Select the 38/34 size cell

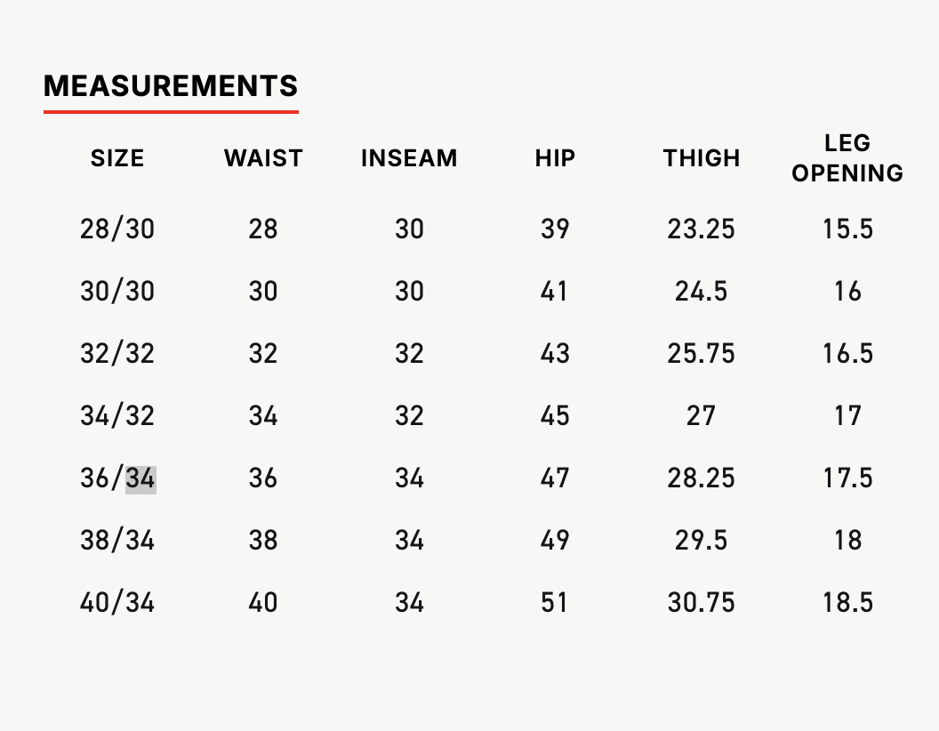(117, 540)
